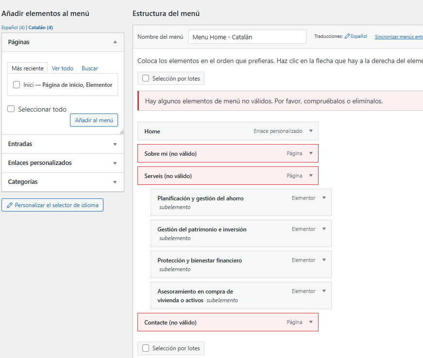Check the Inici page checkbox
Viewport: 423px width, 358px height.
click(x=17, y=85)
